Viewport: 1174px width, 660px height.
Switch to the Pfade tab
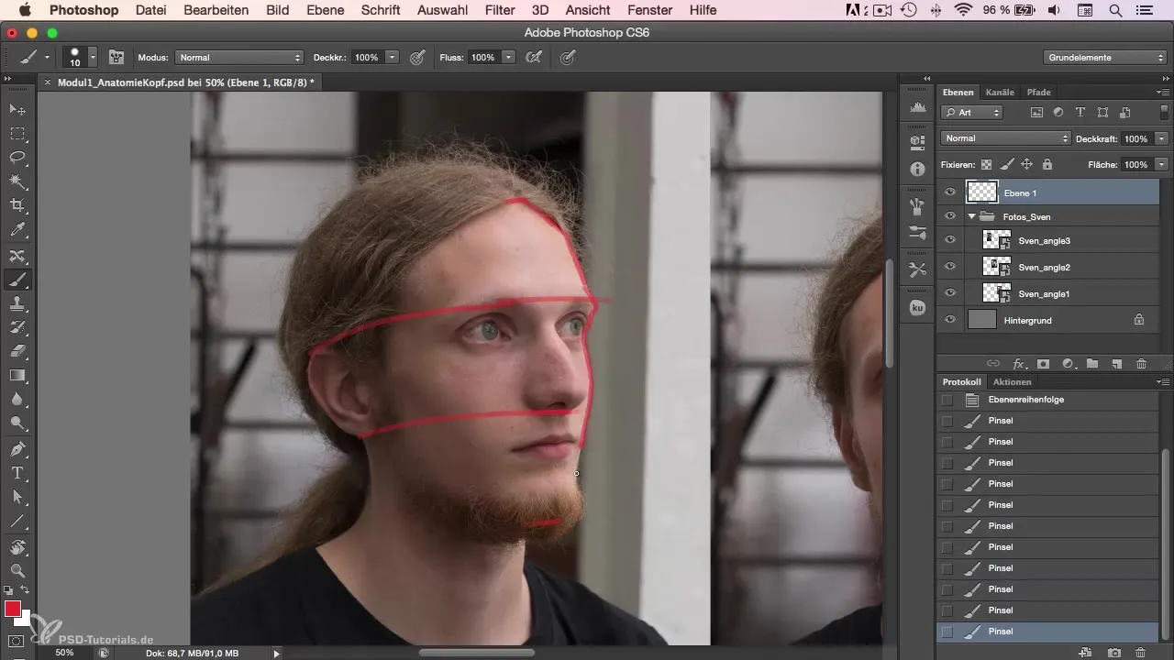coord(1039,92)
